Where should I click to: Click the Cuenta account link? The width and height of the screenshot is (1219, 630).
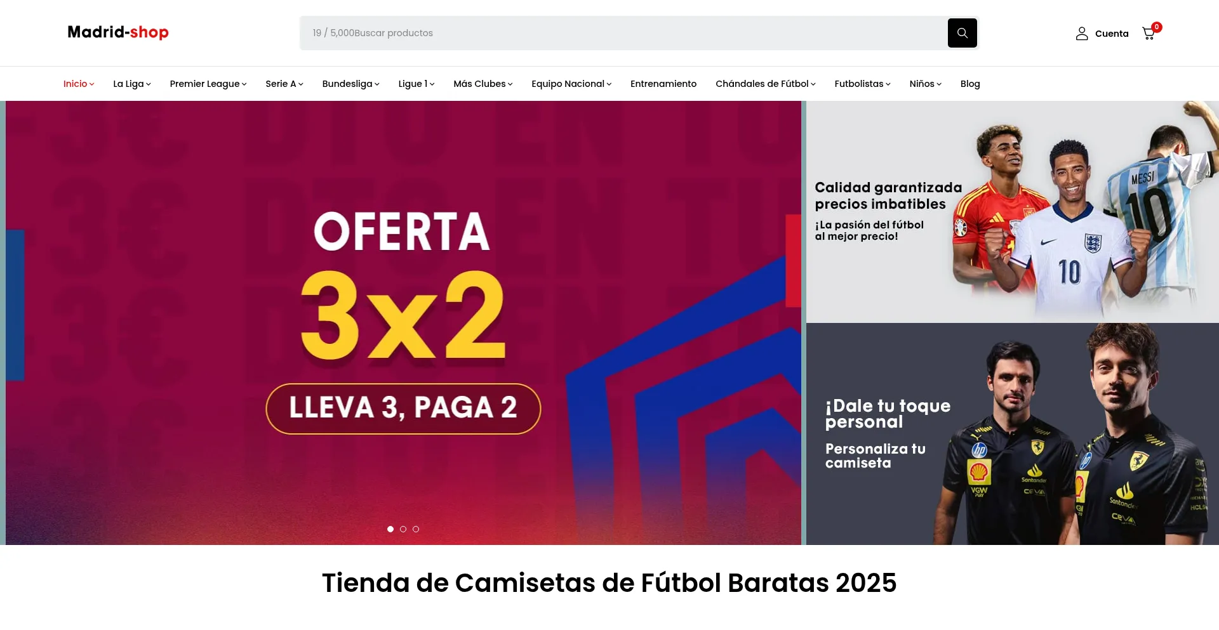point(1112,34)
